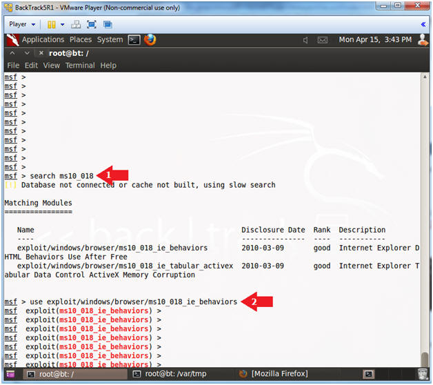This screenshot has height=385, width=433.
Task: Click the Send Ctrl+Alt+Del network icon
Action: pyautogui.click(x=76, y=25)
